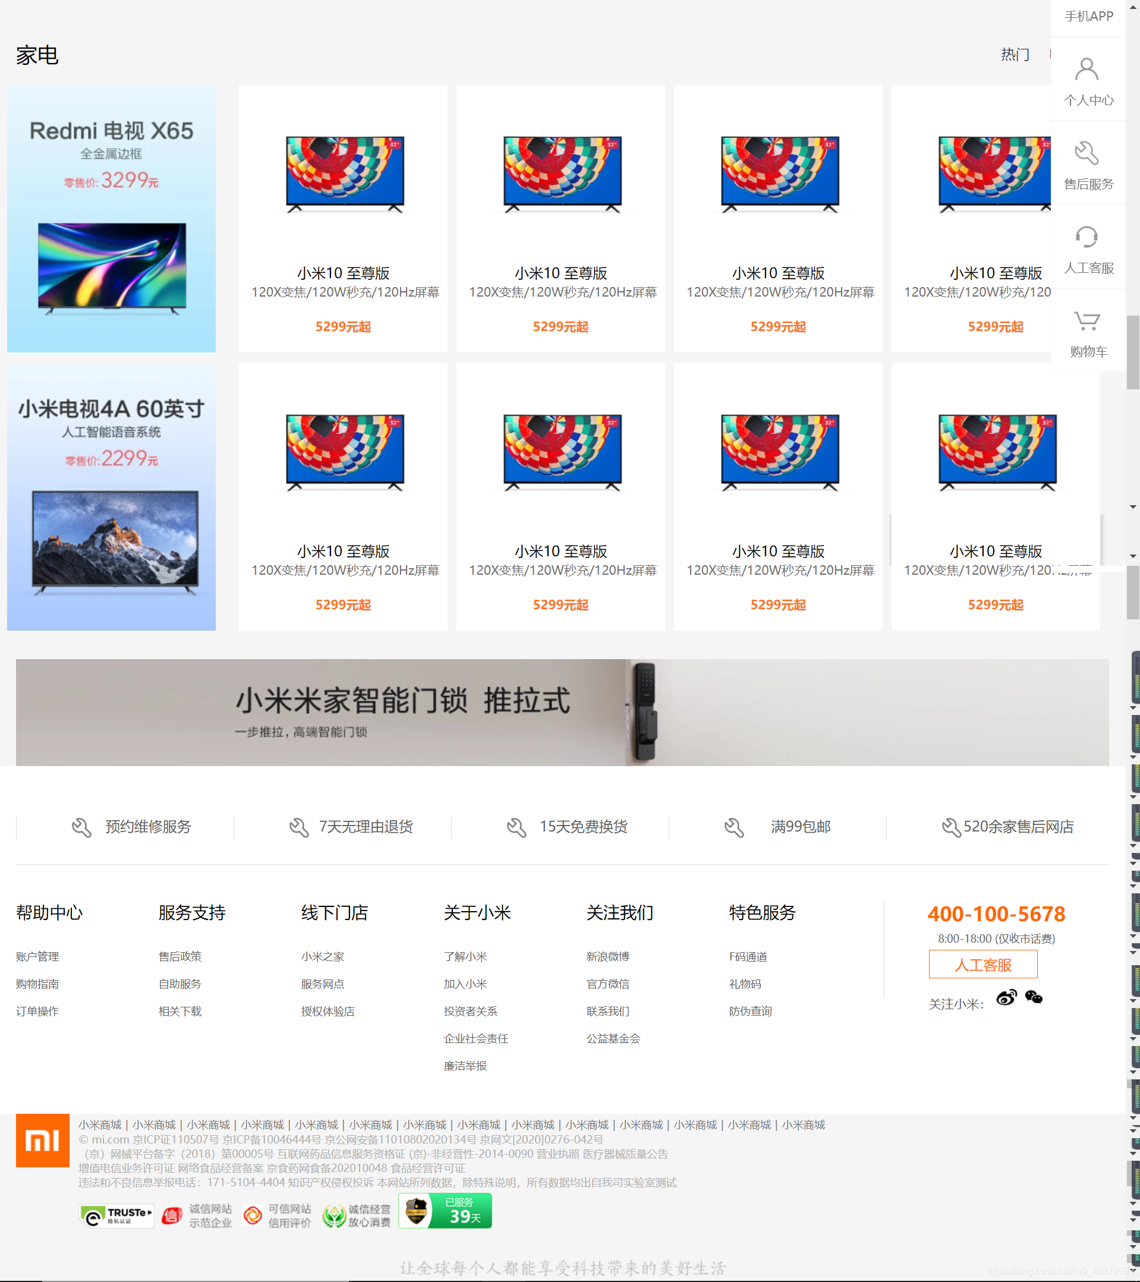Image resolution: width=1140 pixels, height=1282 pixels.
Task: Open the 手机APP sidebar item
Action: point(1088,17)
